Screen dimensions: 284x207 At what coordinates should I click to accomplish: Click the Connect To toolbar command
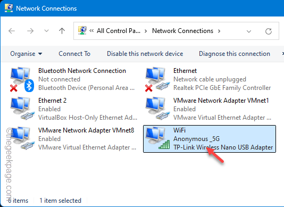(x=74, y=54)
